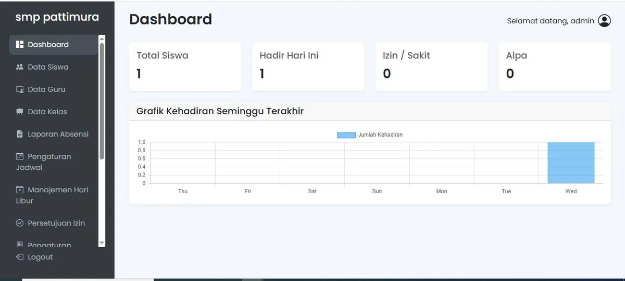Click the Dashboard grid icon in sidebar
The image size is (625, 281).
coord(20,45)
